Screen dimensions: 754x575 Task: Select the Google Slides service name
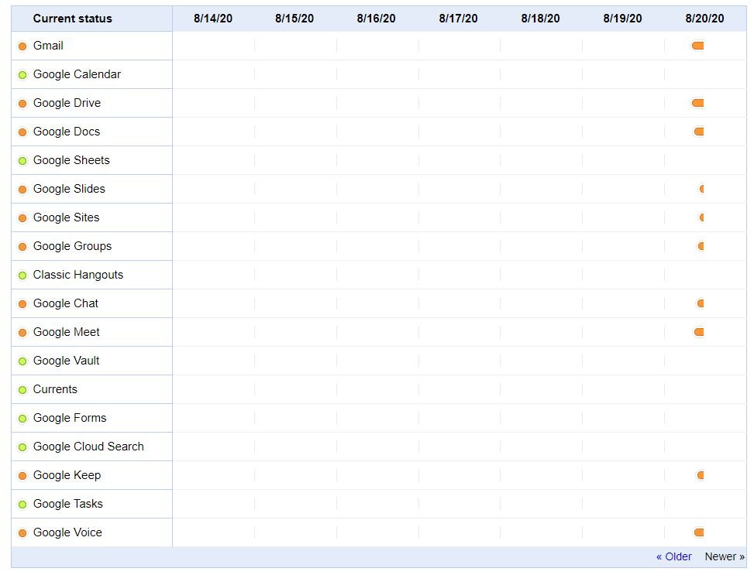click(69, 189)
